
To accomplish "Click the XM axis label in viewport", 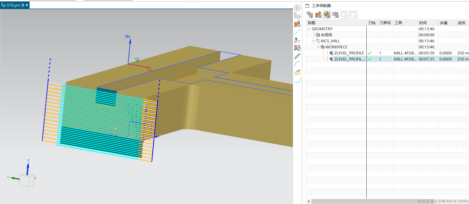I will (x=150, y=71).
